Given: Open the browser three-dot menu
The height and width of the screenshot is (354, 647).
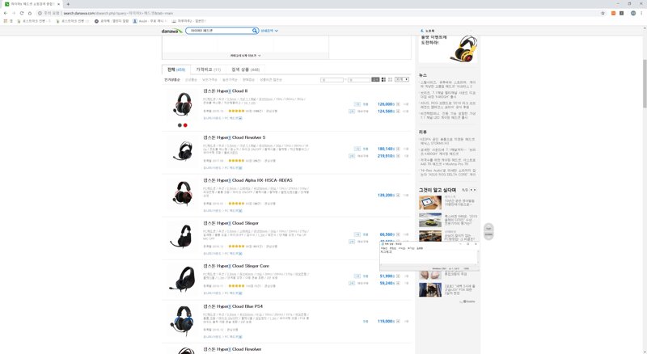Looking at the screenshot, I should [641, 13].
